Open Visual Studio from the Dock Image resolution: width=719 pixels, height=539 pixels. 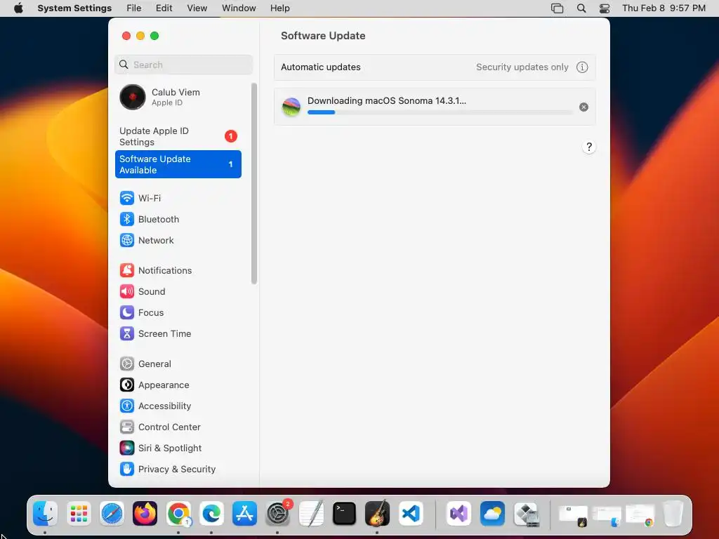point(459,513)
